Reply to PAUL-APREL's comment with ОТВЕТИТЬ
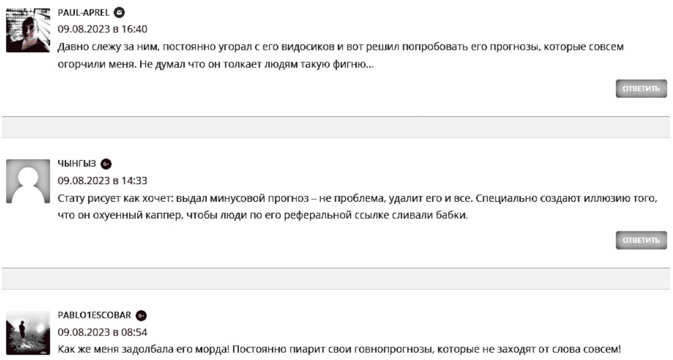The width and height of the screenshot is (673, 360). pyautogui.click(x=641, y=89)
